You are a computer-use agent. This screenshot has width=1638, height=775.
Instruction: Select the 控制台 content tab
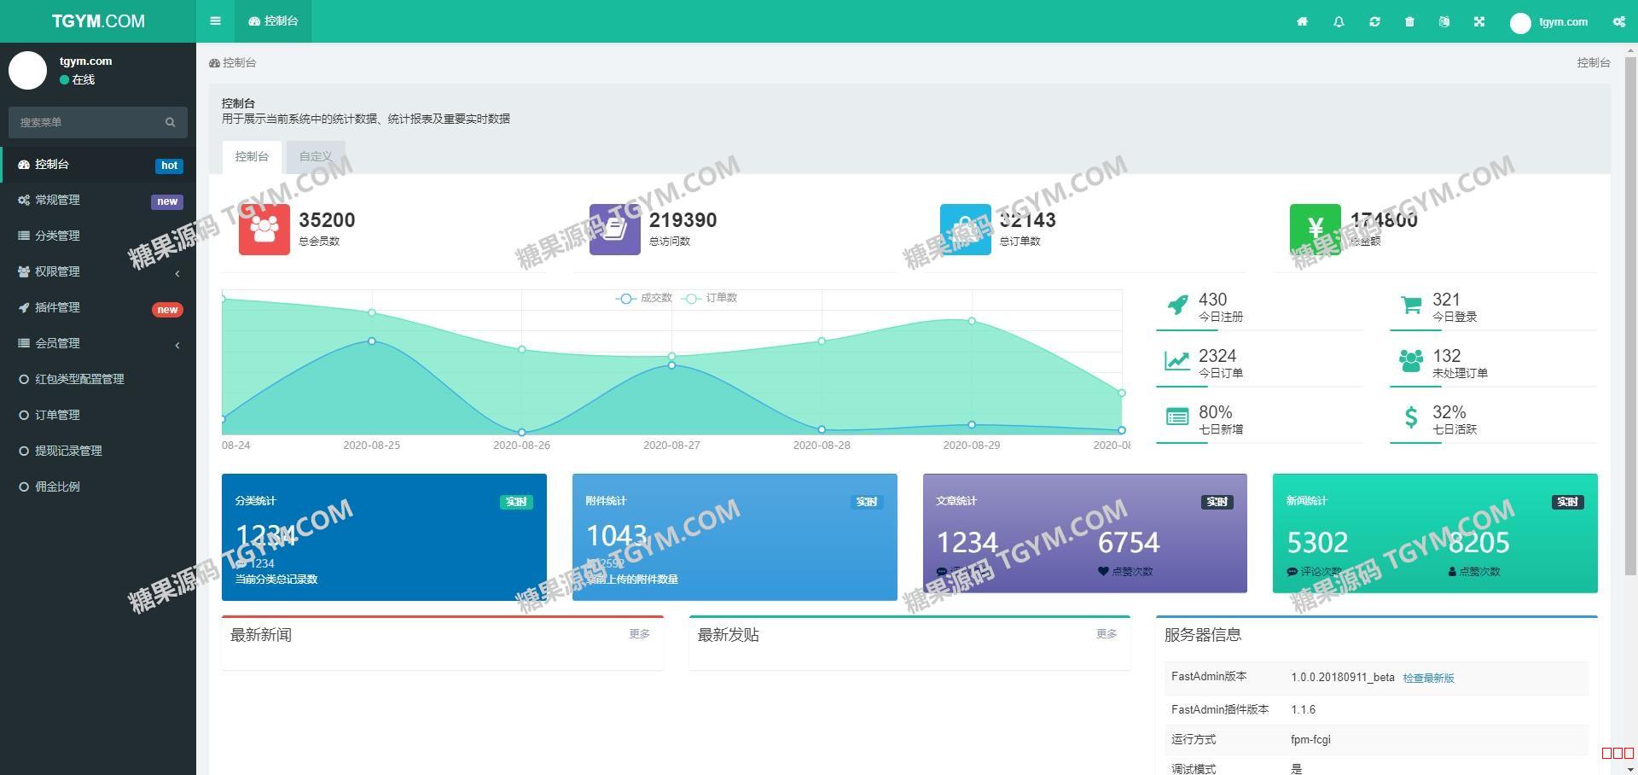coord(252,157)
